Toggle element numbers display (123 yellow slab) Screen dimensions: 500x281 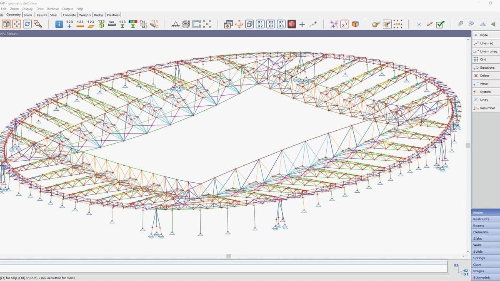pos(91,24)
